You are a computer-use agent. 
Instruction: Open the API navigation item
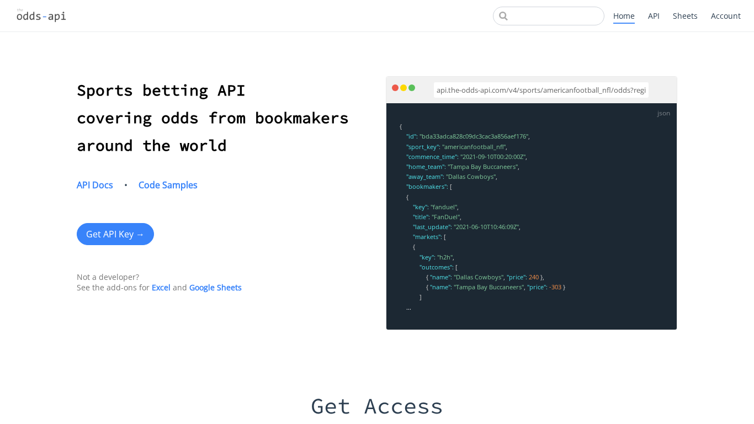[654, 15]
